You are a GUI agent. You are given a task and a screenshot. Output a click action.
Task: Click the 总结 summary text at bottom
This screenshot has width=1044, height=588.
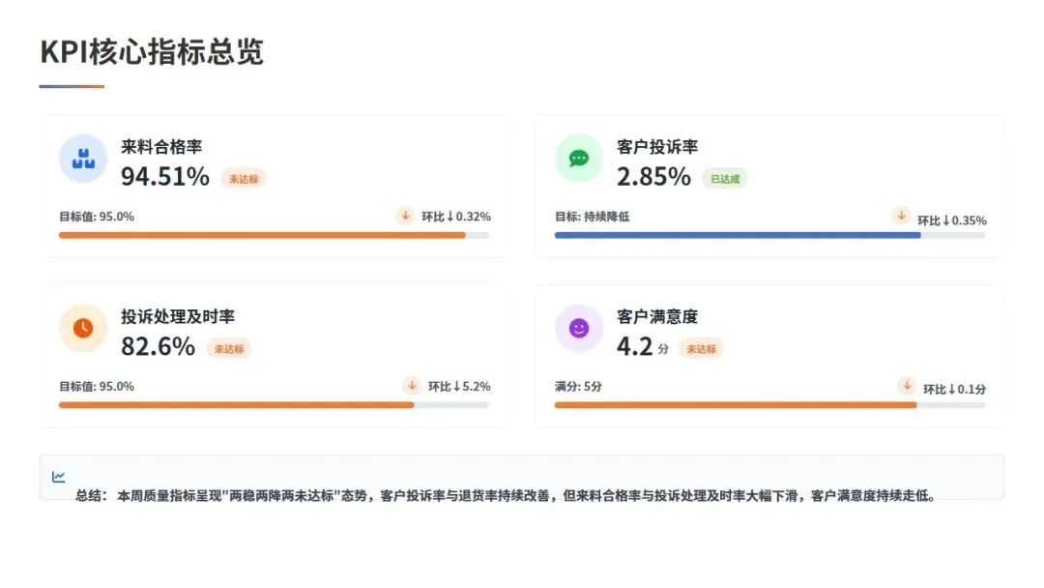pyautogui.click(x=506, y=495)
